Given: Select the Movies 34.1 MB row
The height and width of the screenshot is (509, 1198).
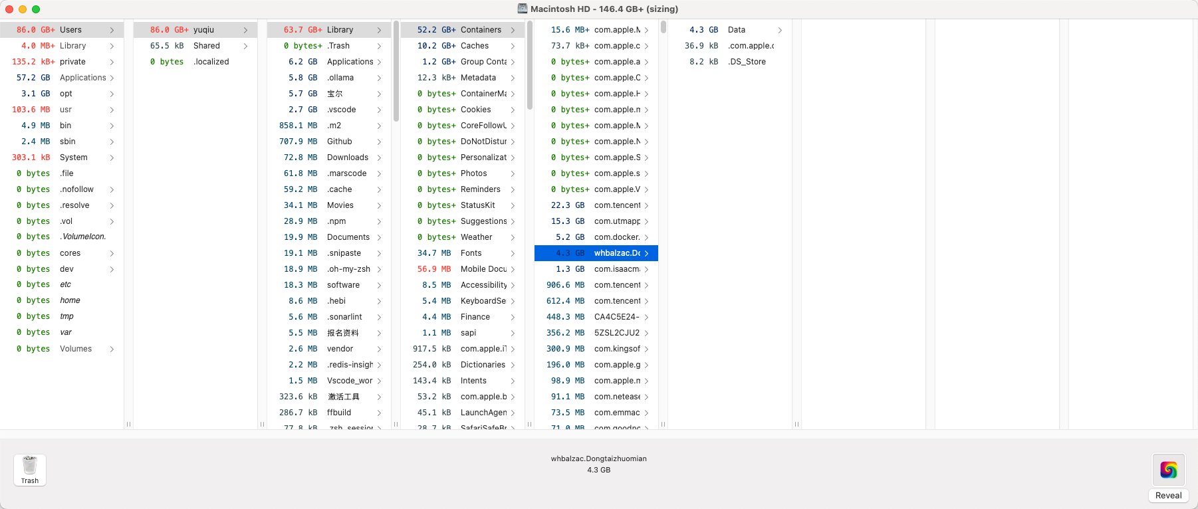Looking at the screenshot, I should point(329,205).
